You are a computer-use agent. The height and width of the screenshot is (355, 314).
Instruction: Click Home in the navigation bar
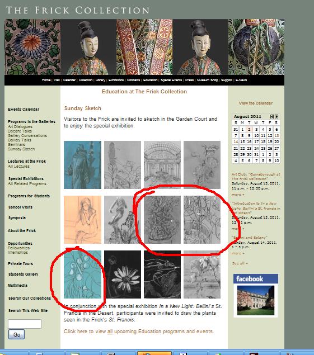[46, 80]
